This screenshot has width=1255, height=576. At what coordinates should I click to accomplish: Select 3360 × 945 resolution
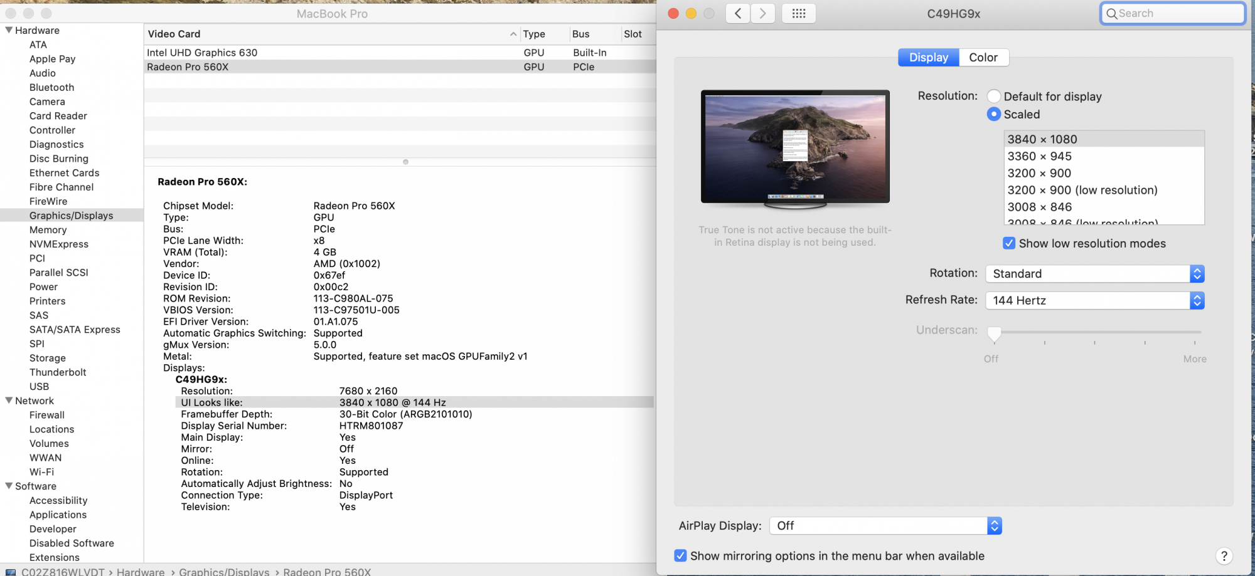1104,156
